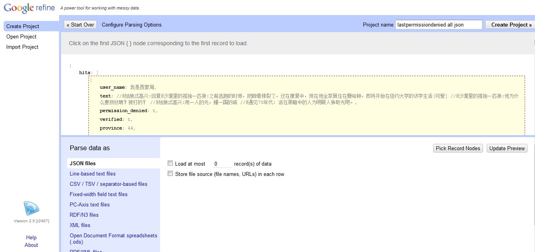Toggle Store file source checkbox

click(170, 174)
